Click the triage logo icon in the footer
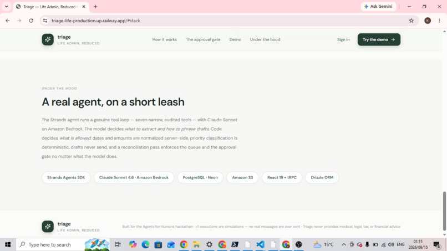This screenshot has height=251, width=447. pyautogui.click(x=48, y=227)
